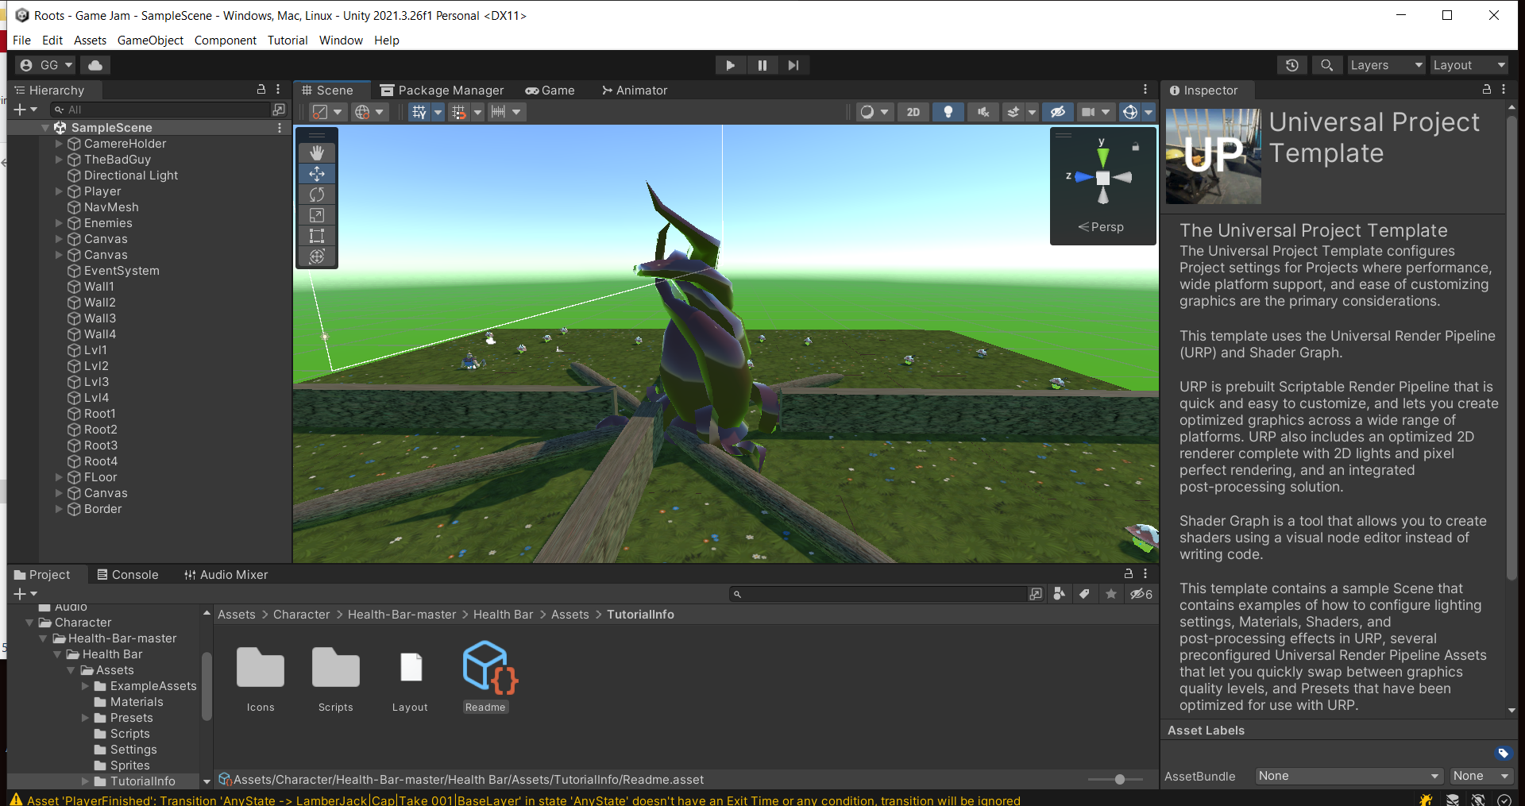The height and width of the screenshot is (806, 1525).
Task: Expand the CamereHolder object
Action: (59, 144)
